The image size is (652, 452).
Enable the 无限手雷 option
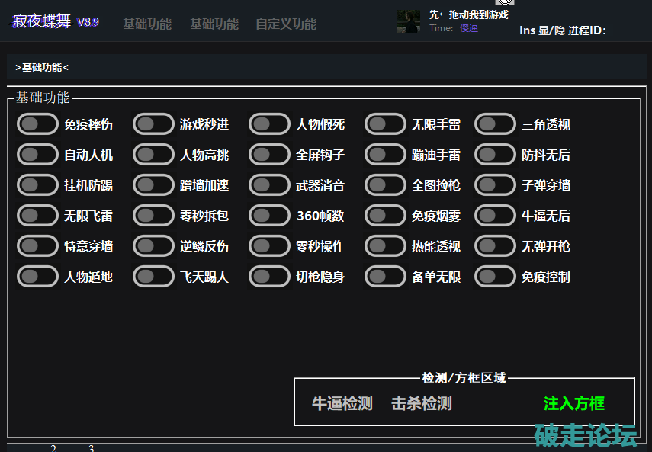tap(385, 124)
